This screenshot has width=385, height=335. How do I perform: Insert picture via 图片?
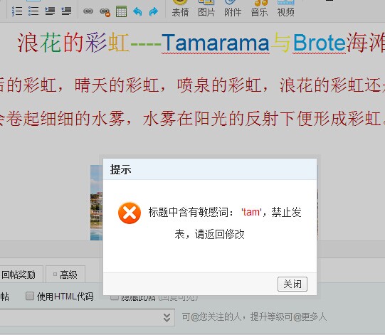(206, 9)
